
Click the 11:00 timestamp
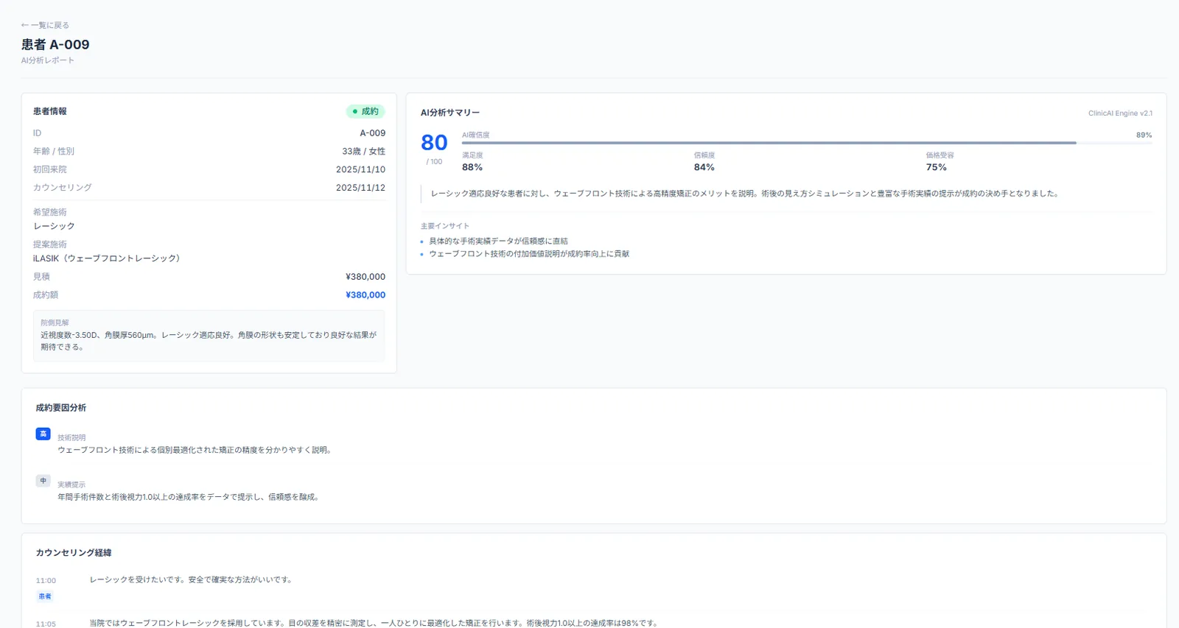pyautogui.click(x=46, y=581)
